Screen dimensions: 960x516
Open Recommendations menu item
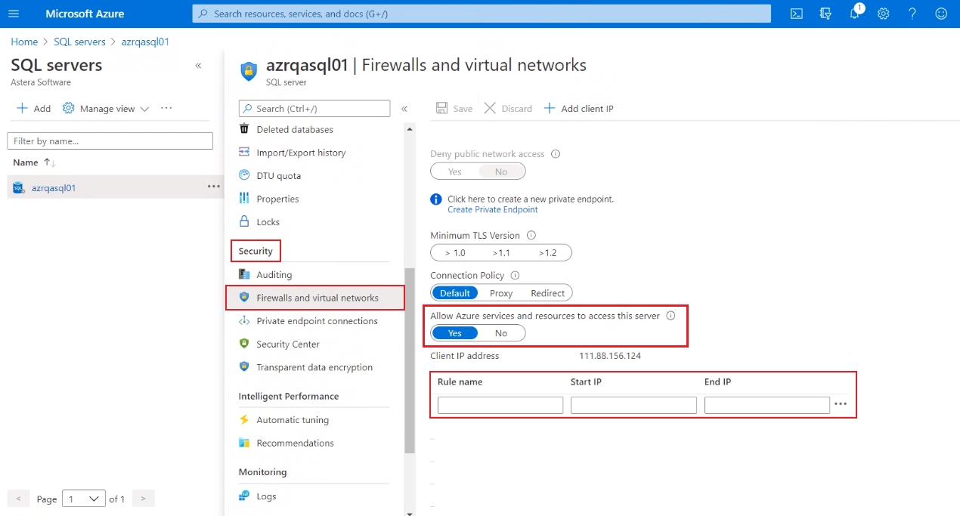point(295,443)
